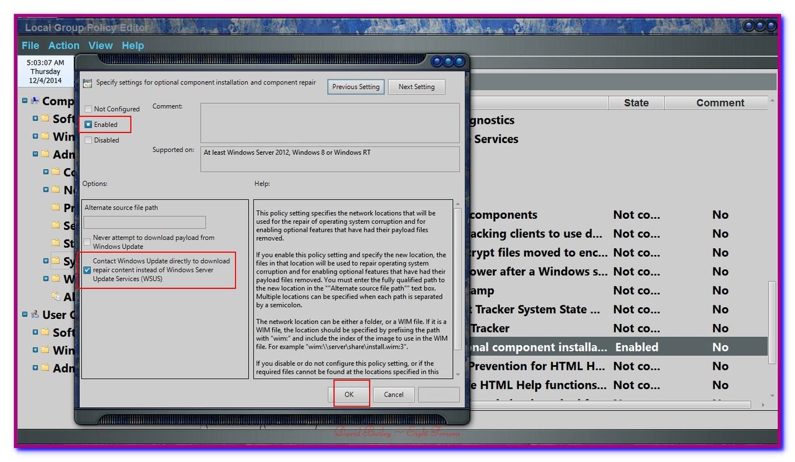The image size is (795, 462).
Task: Click the Help text pane's vertical scrollbar
Action: [x=458, y=280]
